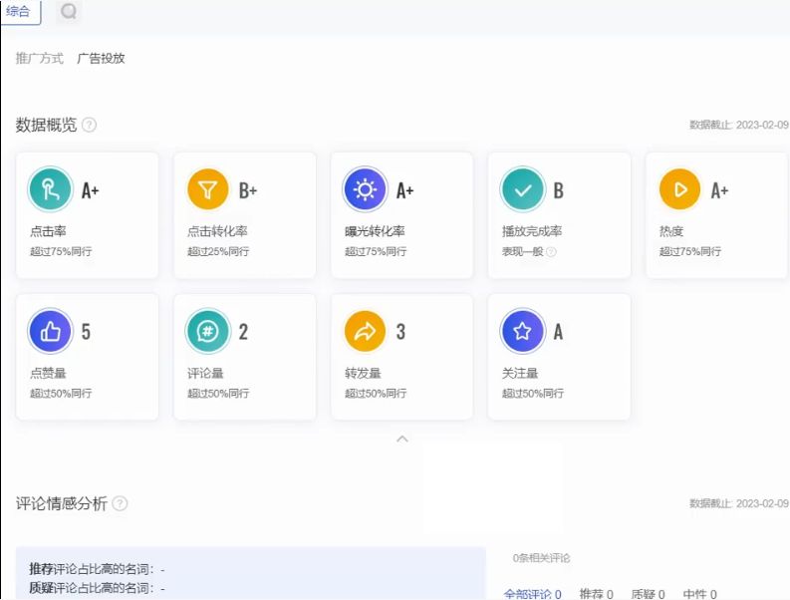The image size is (790, 600).
Task: Click the 关注量 label
Action: point(520,373)
